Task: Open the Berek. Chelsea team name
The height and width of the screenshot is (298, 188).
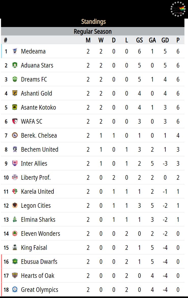Action: [x=39, y=136]
